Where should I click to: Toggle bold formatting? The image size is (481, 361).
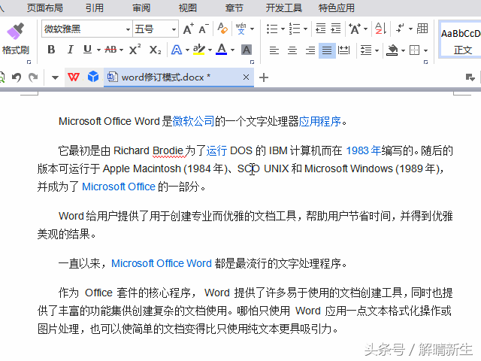tap(51, 50)
